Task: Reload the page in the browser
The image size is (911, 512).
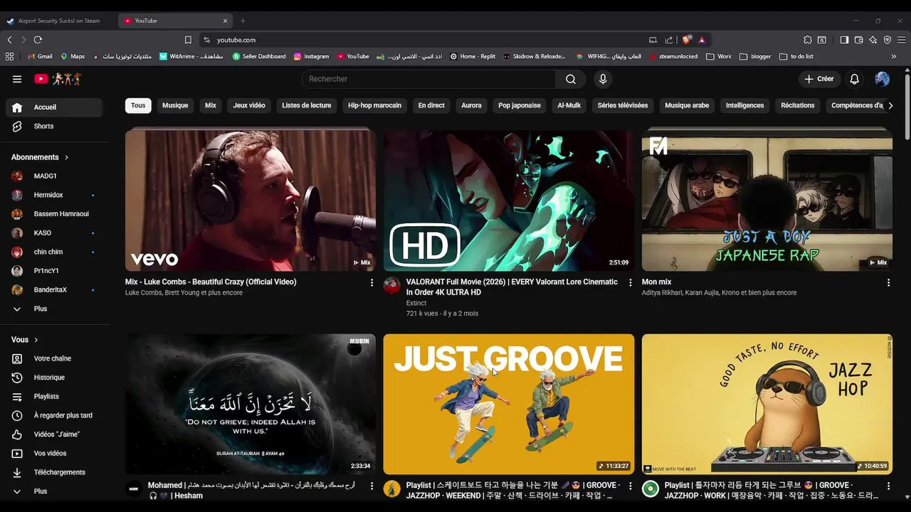Action: [x=38, y=40]
